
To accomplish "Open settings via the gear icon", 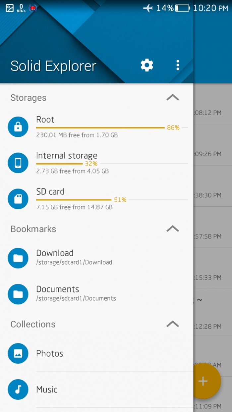I will [x=147, y=65].
